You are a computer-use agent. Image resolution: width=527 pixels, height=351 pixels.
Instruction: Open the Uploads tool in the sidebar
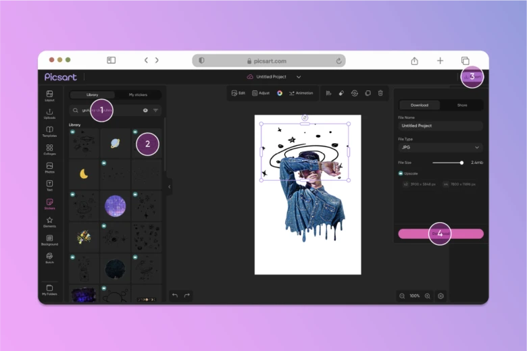[49, 113]
